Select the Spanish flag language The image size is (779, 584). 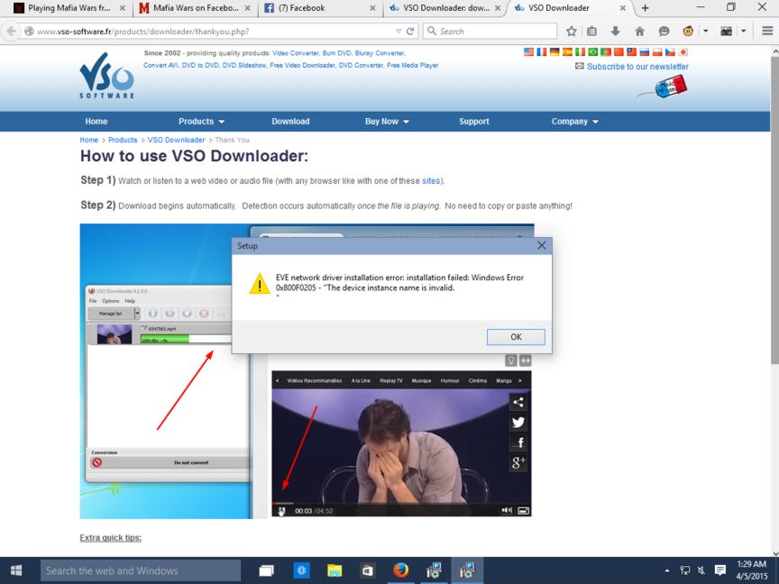(x=567, y=51)
